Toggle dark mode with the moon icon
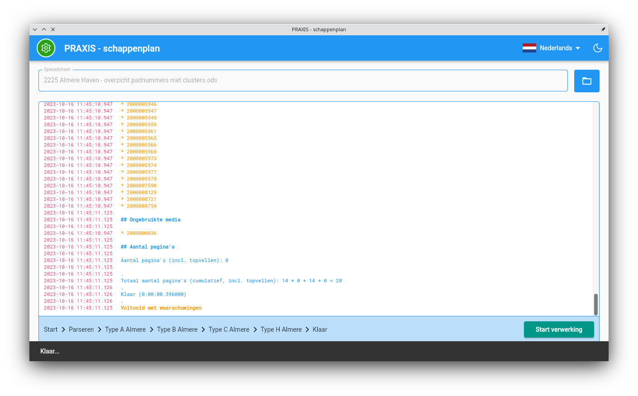The image size is (638, 396). tap(597, 48)
